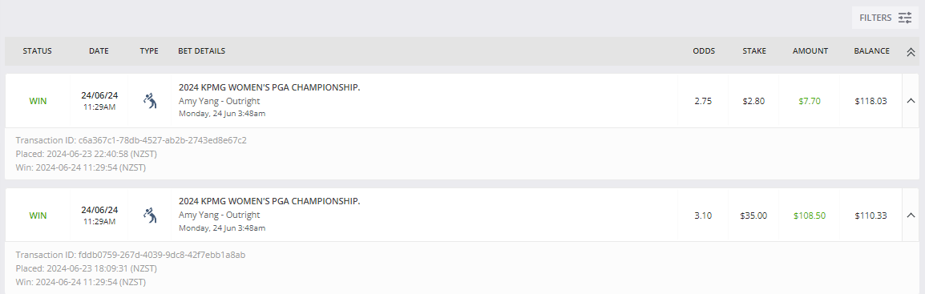The image size is (925, 294).
Task: Collapse the $118.03 balance bet row
Action: [911, 101]
